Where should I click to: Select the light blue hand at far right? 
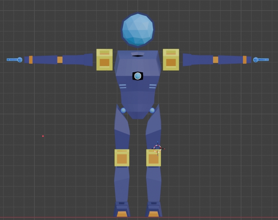(261, 60)
